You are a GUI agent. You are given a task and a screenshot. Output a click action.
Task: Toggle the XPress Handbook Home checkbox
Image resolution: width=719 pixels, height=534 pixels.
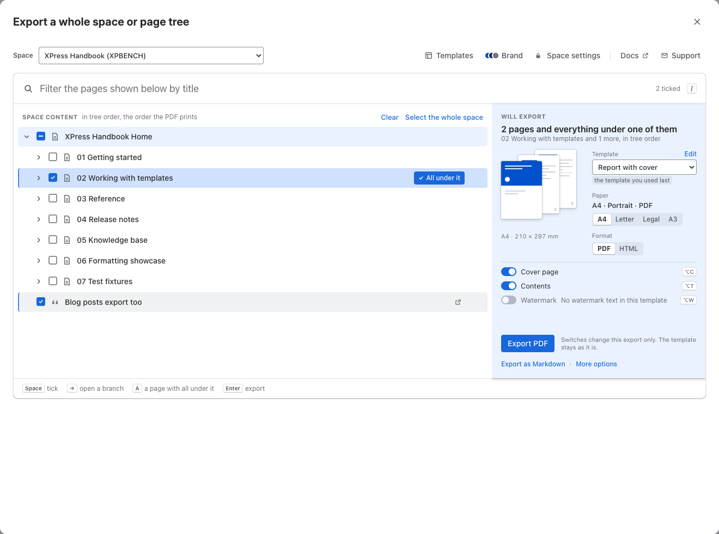41,136
